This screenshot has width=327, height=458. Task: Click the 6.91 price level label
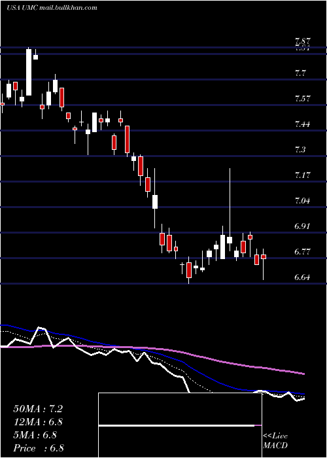[x=302, y=226]
